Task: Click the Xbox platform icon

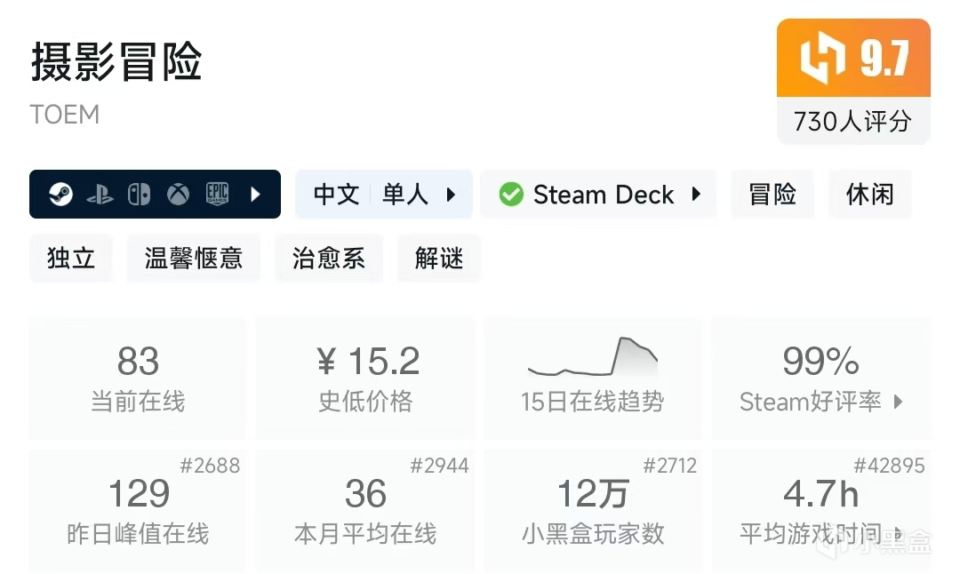Action: pyautogui.click(x=178, y=195)
